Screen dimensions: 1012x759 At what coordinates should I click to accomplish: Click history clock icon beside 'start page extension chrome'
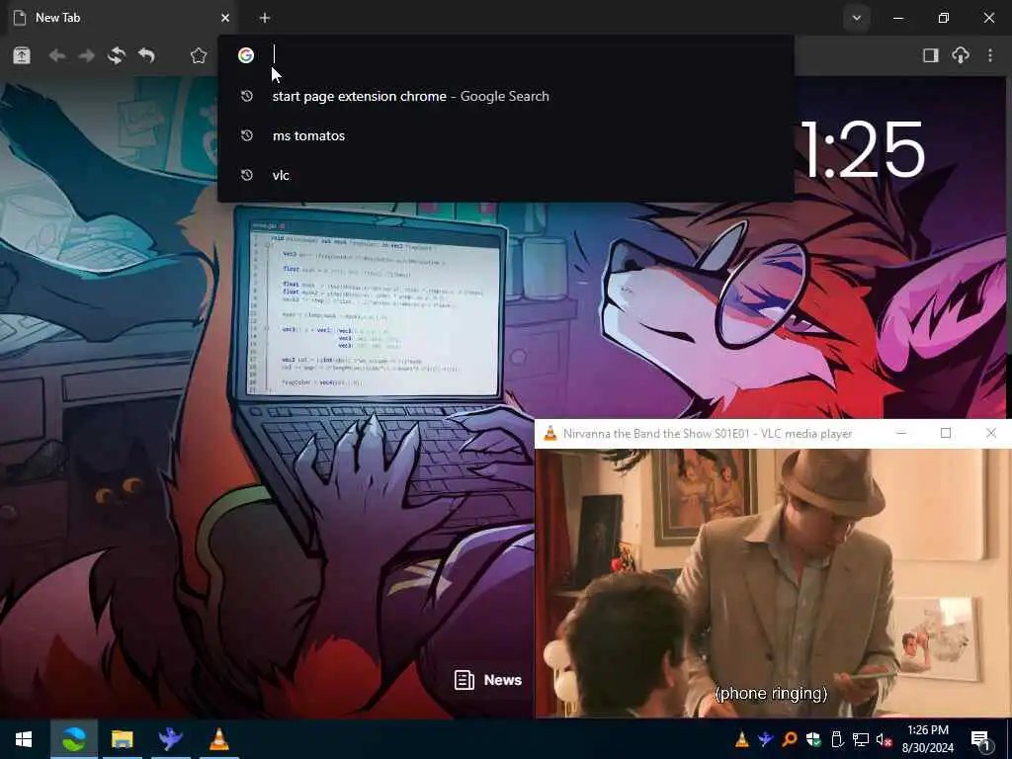[246, 96]
